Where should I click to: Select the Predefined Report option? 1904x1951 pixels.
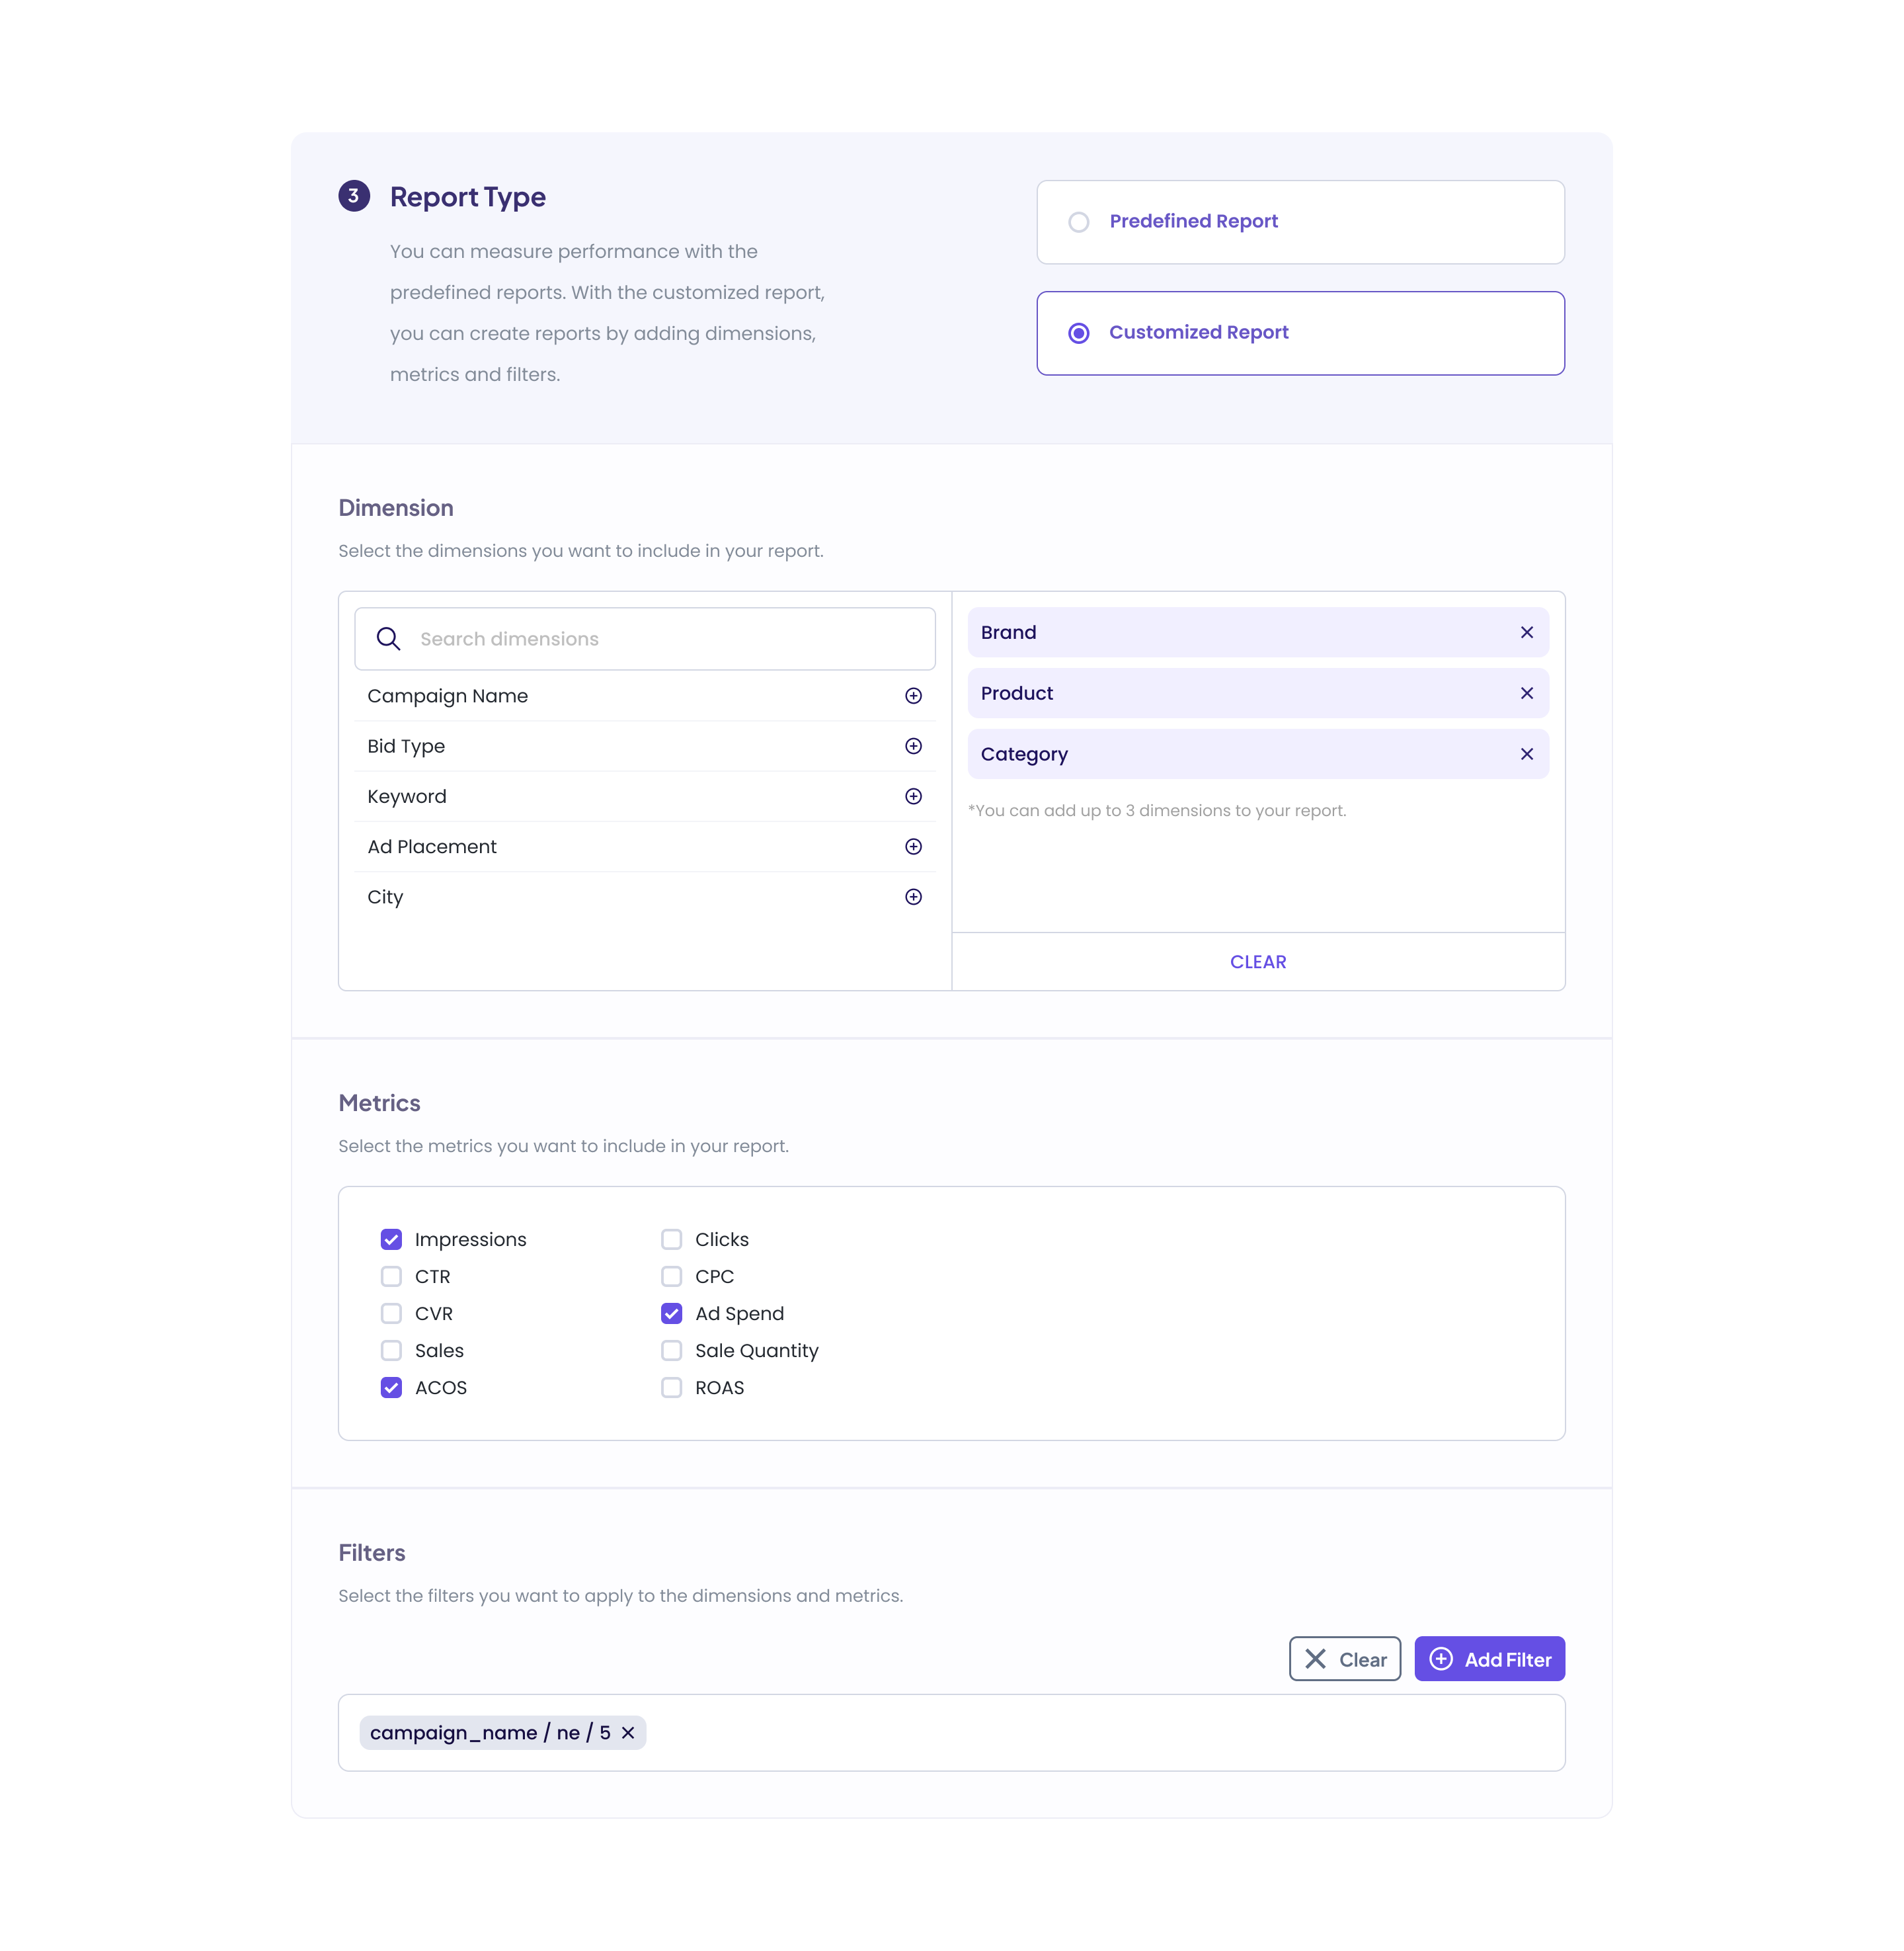point(1079,222)
